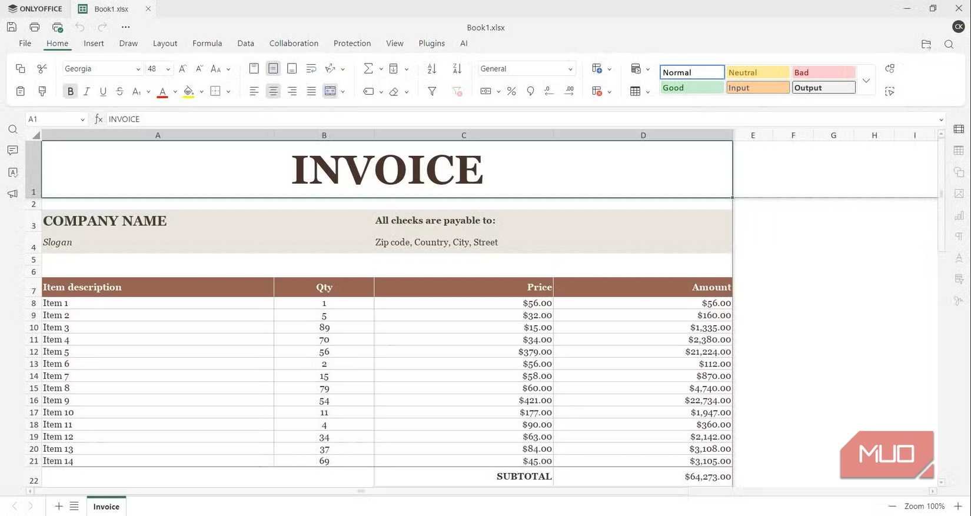Zoom out with the minus button

pos(892,506)
